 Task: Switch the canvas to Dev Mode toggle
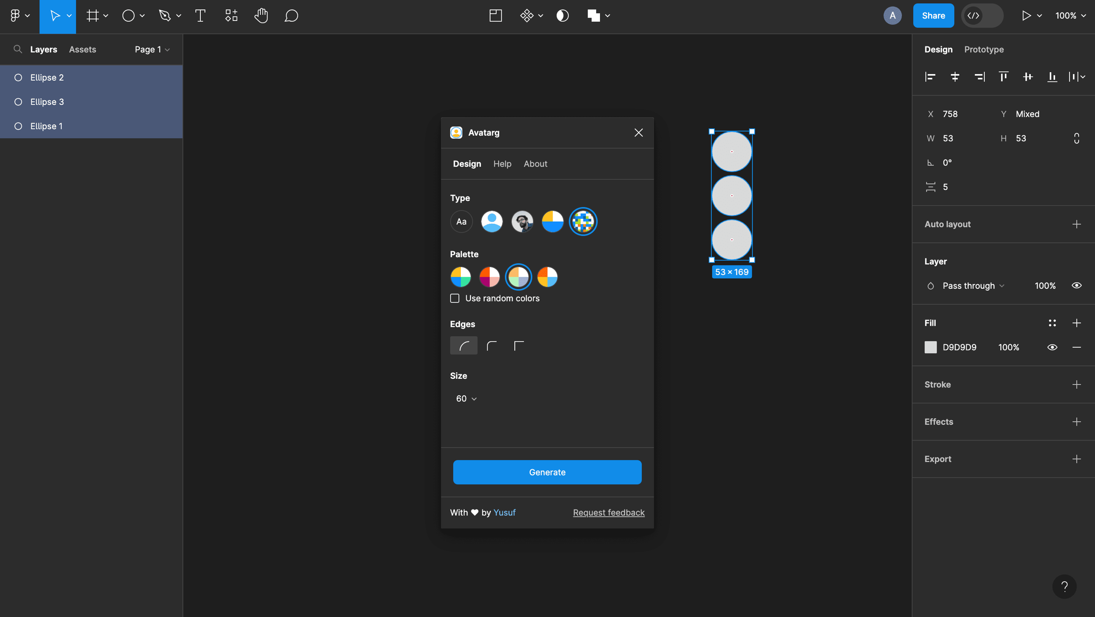click(x=982, y=16)
